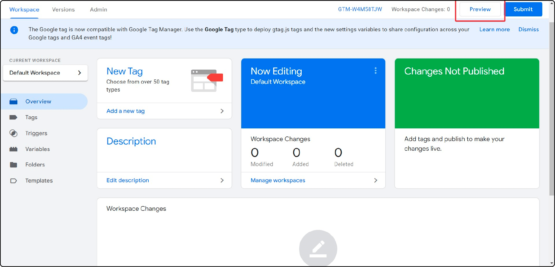The height and width of the screenshot is (267, 555).
Task: Dismiss the Google tag notice banner
Action: coord(528,29)
